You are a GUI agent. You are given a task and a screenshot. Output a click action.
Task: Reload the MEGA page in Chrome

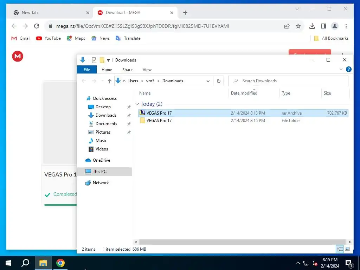37,26
